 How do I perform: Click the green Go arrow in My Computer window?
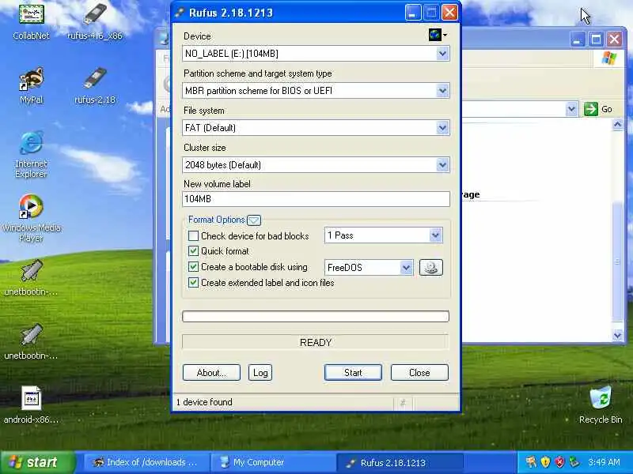click(590, 109)
